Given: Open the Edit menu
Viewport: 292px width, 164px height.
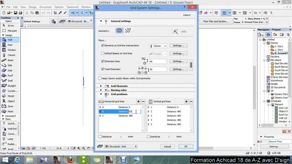Looking at the screenshot, I should [x=15, y=7].
